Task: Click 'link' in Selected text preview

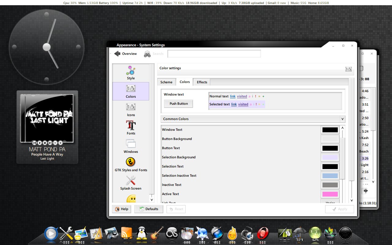Action: pos(234,104)
